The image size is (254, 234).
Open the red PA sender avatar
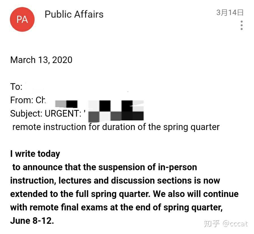click(22, 19)
